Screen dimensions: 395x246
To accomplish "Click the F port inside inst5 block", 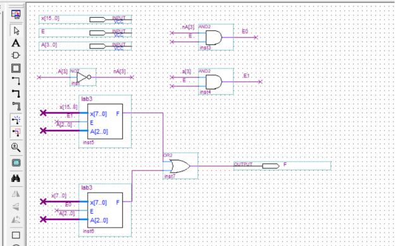I will 118,113.
